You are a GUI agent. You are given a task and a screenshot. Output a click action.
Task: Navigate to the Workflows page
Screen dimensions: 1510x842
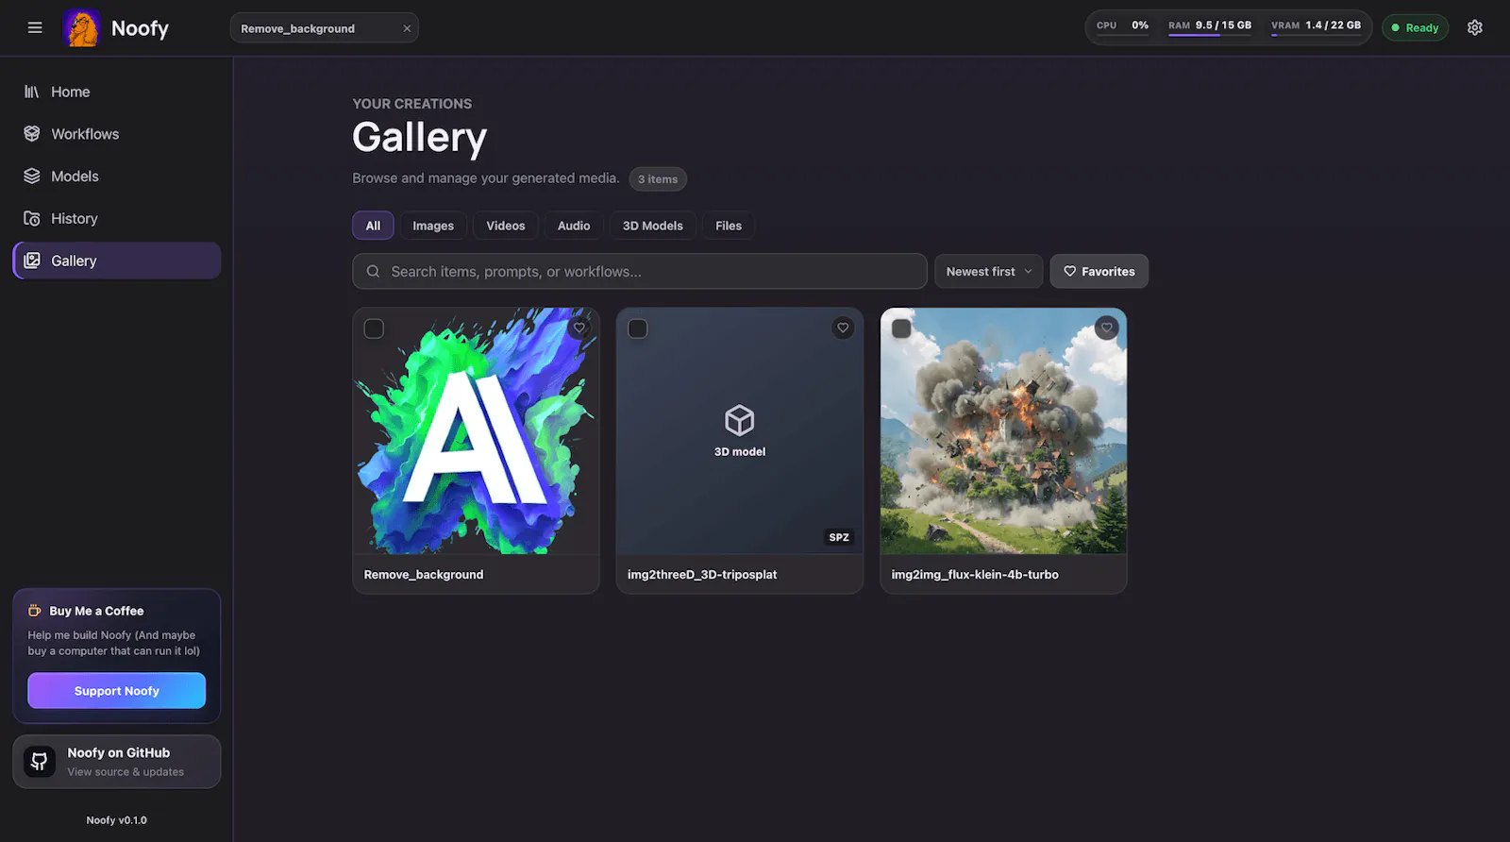pyautogui.click(x=117, y=134)
